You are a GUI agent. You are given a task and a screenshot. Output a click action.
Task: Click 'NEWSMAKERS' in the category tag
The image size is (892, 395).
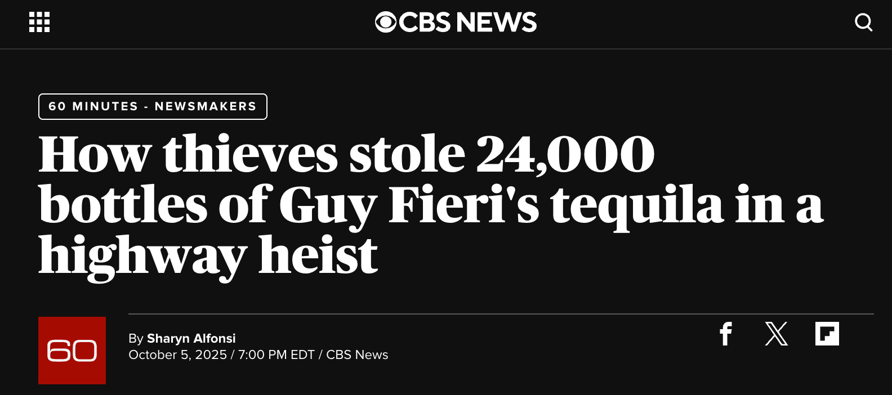(x=206, y=106)
